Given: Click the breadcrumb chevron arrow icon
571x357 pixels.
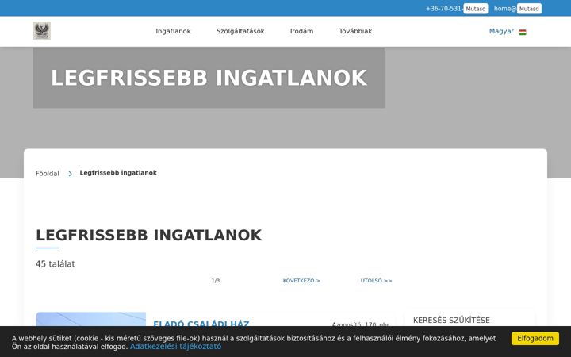Looking at the screenshot, I should click(x=70, y=174).
